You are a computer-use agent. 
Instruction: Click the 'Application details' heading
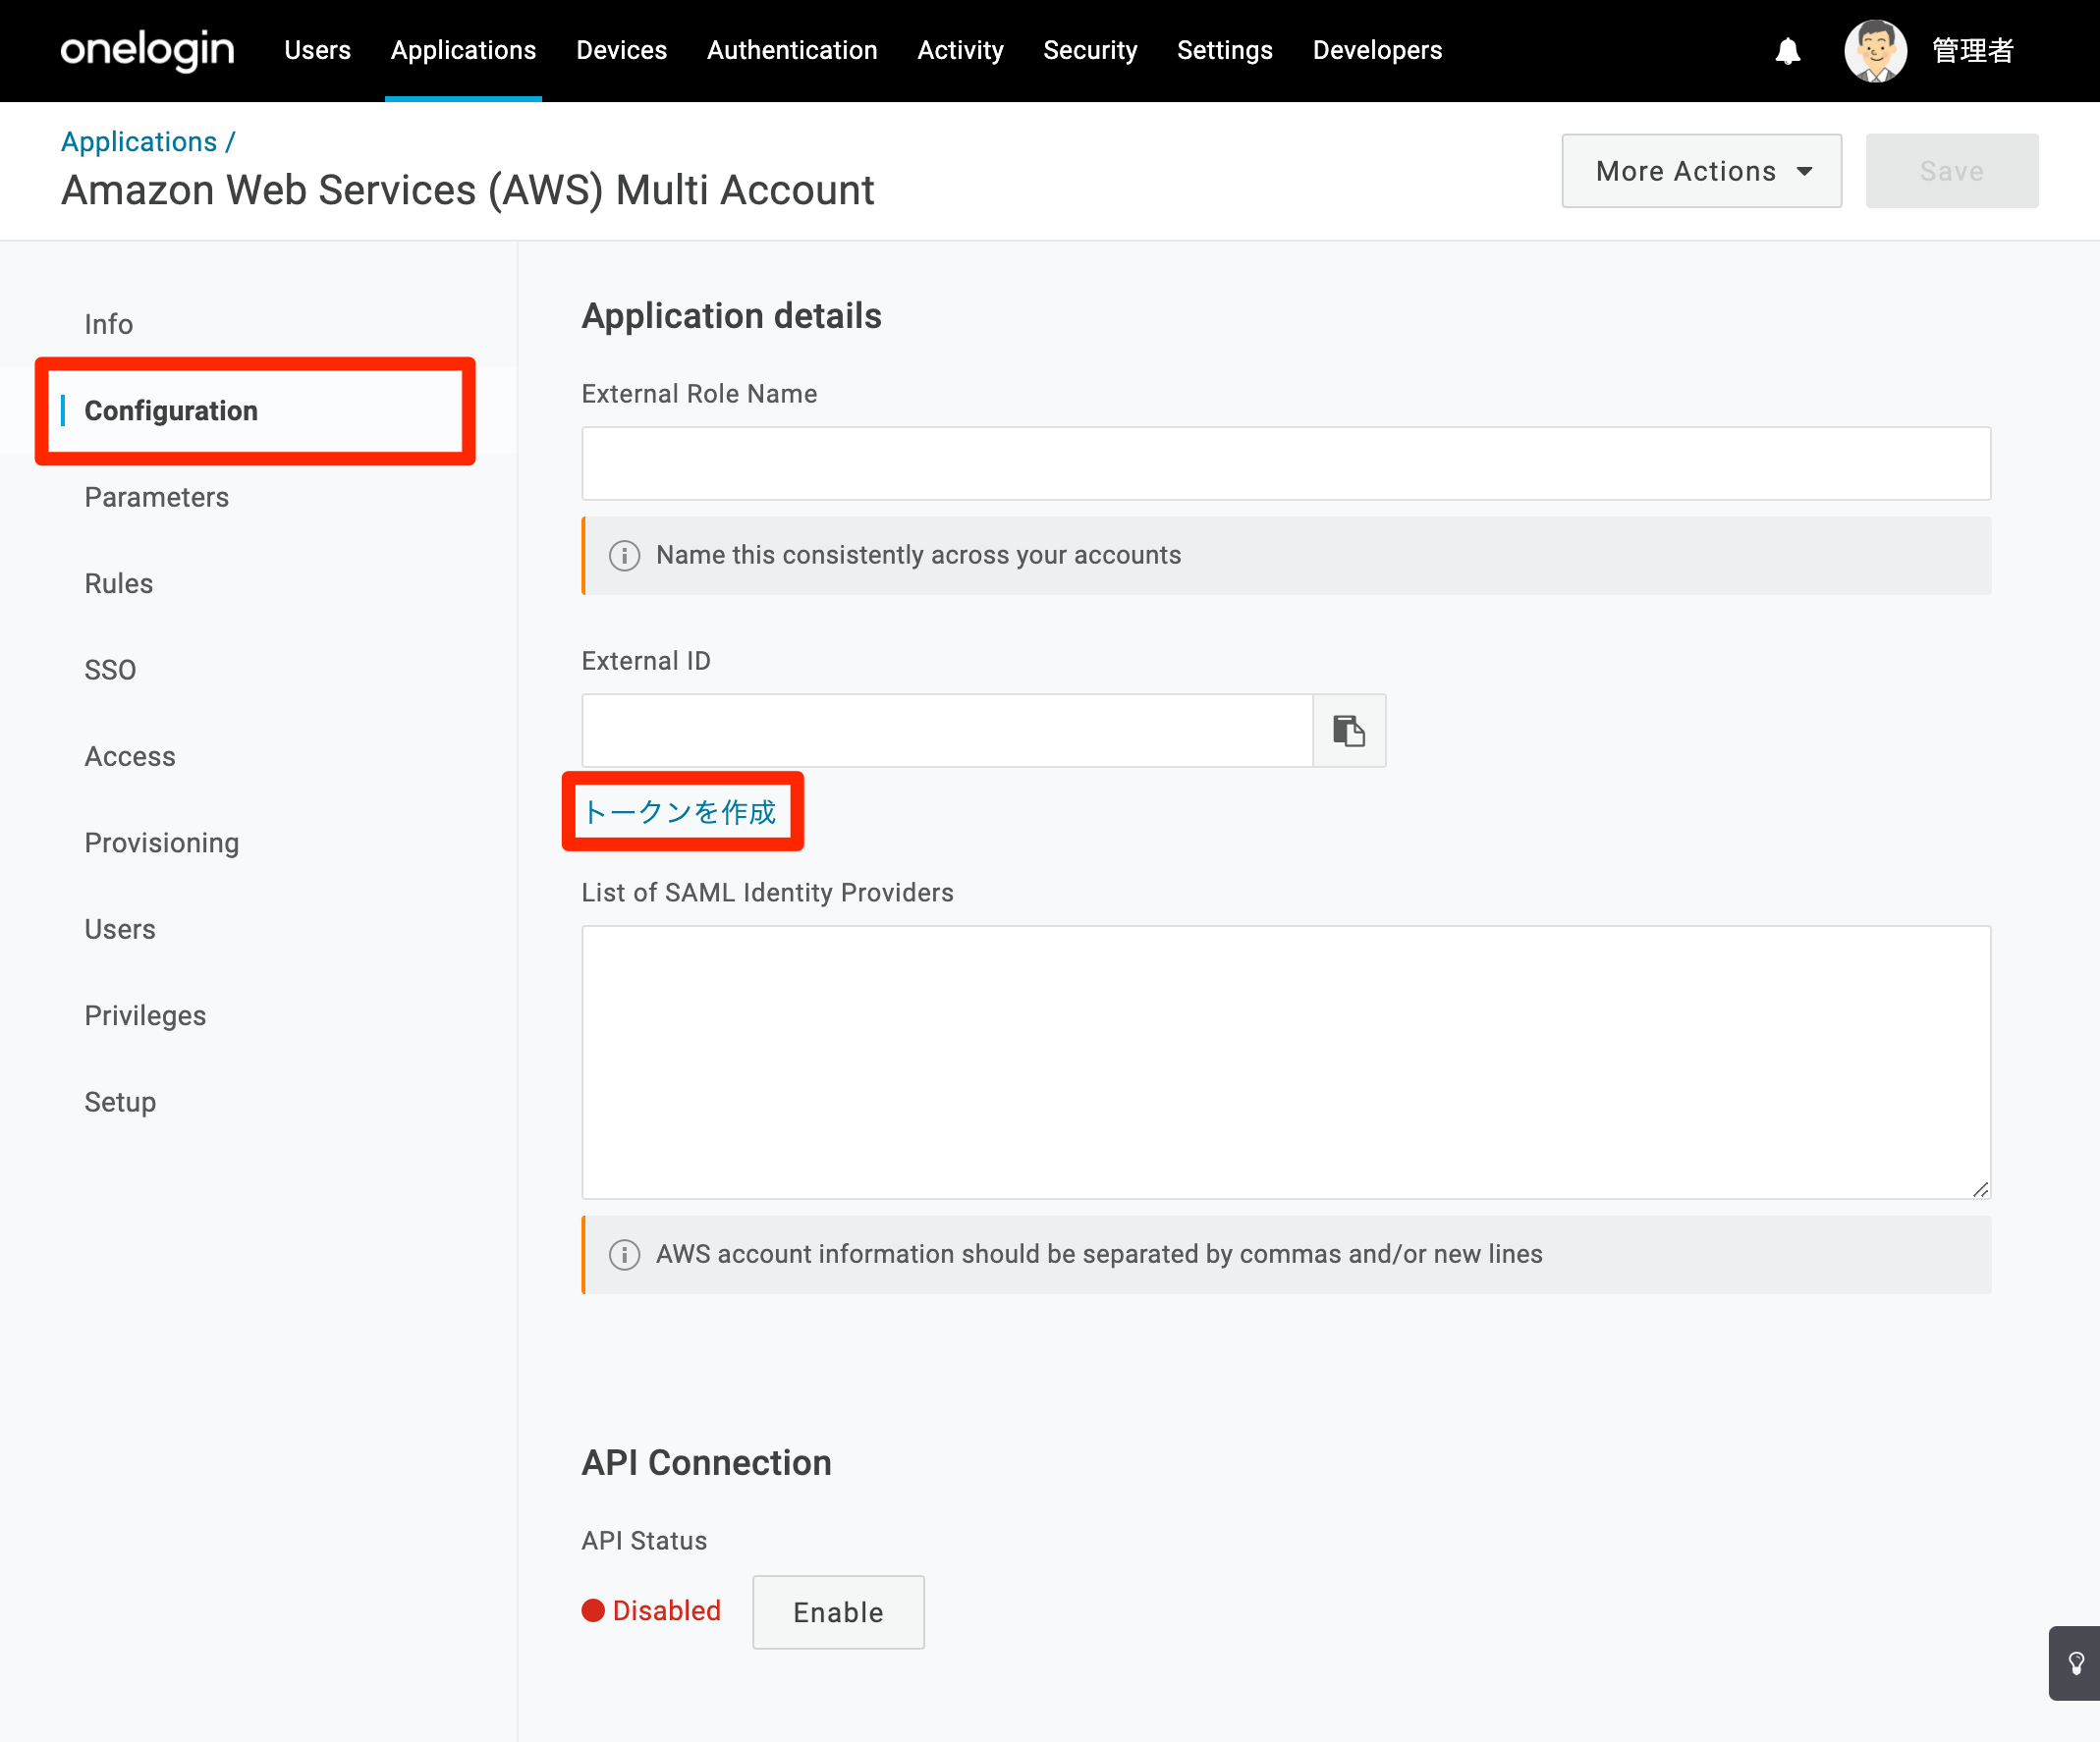click(731, 316)
